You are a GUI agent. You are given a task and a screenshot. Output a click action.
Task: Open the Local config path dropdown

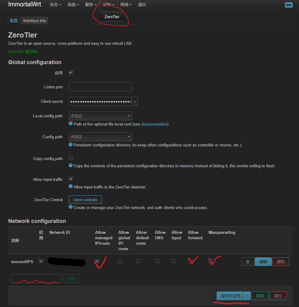(x=100, y=116)
